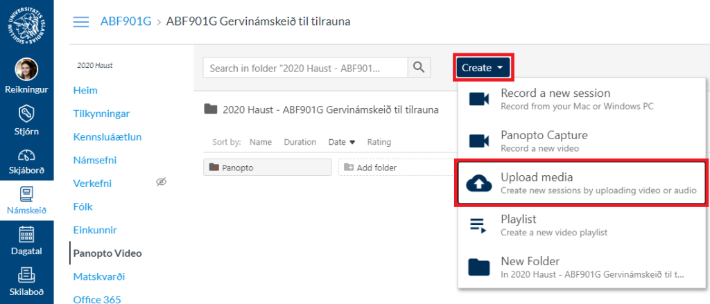Open the Skjáborð dashboard icon
Screen dimensions: 710x304
(x=27, y=156)
